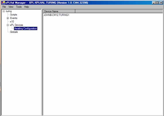Select the turing root tree item
The height and width of the screenshot is (116, 164).
click(9, 11)
